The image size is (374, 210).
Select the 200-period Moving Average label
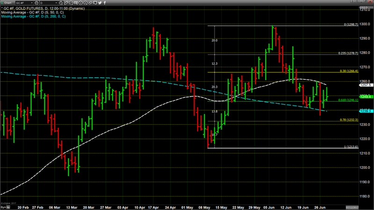[x=33, y=16]
